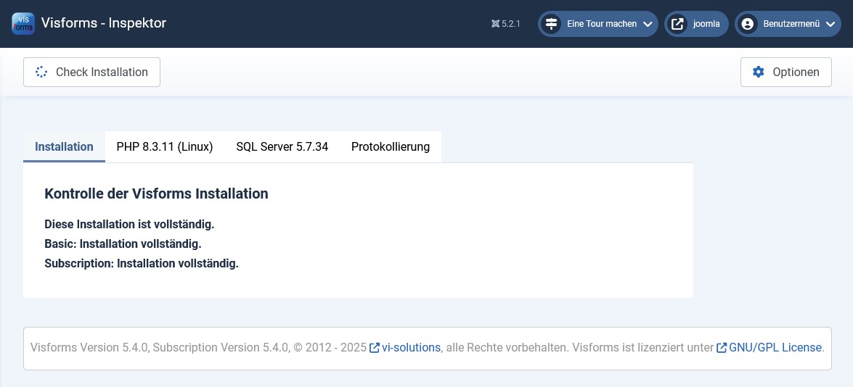The width and height of the screenshot is (853, 387).
Task: Expand the Eine Tour machen dropdown arrow
Action: pyautogui.click(x=648, y=24)
